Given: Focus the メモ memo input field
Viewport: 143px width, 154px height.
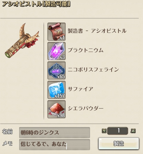Looking at the screenshot, I should pos(55,145).
